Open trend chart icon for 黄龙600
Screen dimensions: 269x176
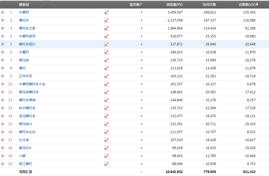point(106,148)
